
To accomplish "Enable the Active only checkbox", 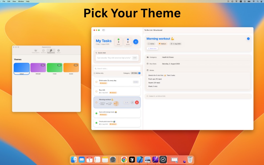I will tap(94, 73).
